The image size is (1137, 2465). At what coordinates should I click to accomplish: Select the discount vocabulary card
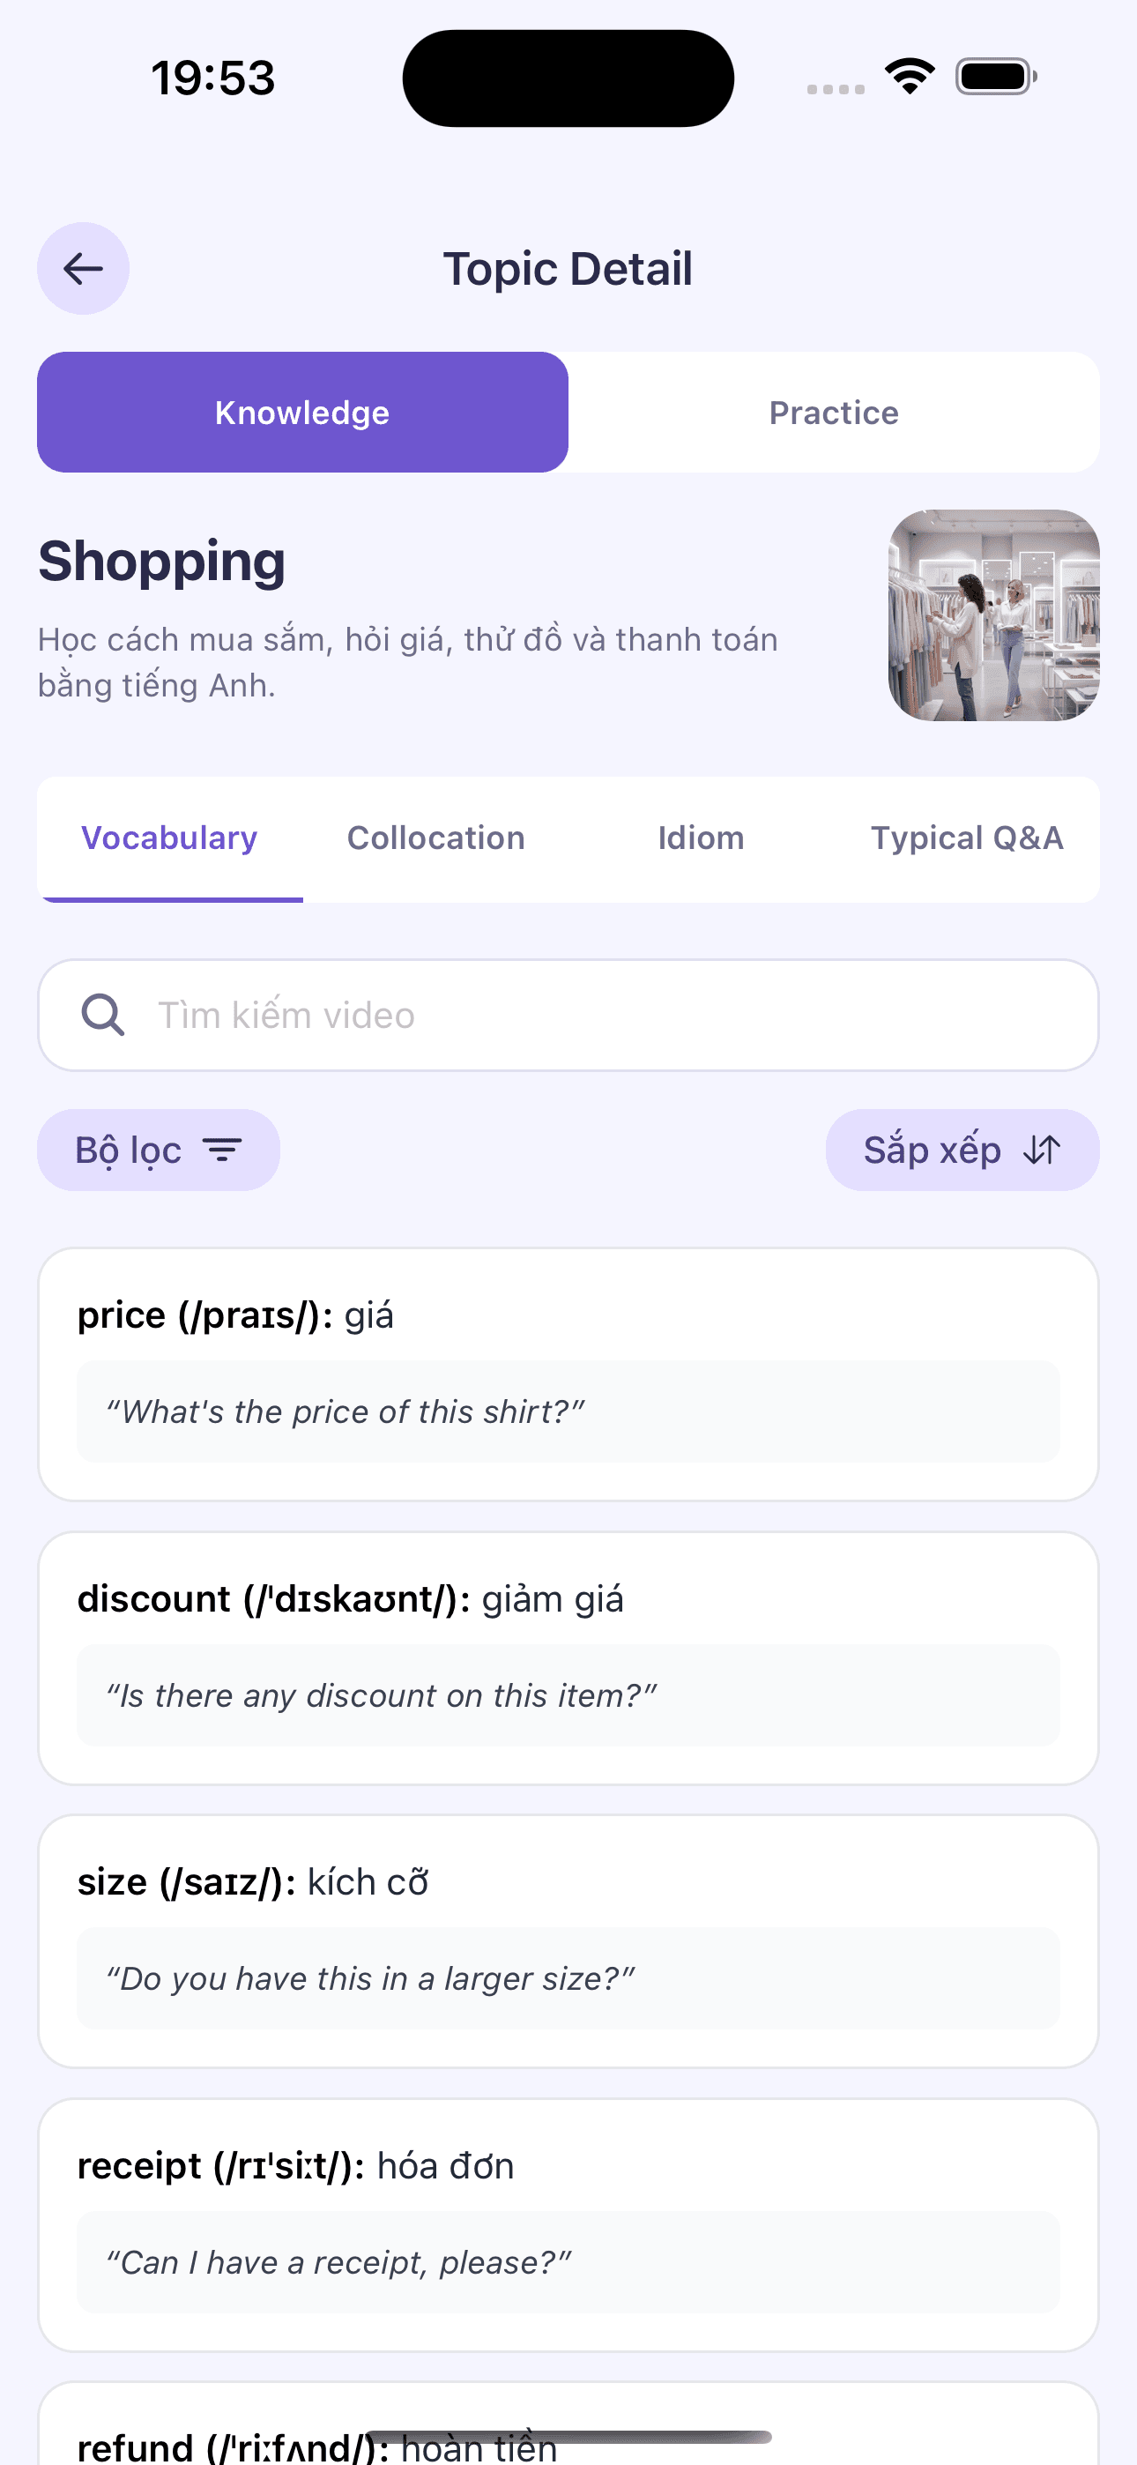point(568,1657)
